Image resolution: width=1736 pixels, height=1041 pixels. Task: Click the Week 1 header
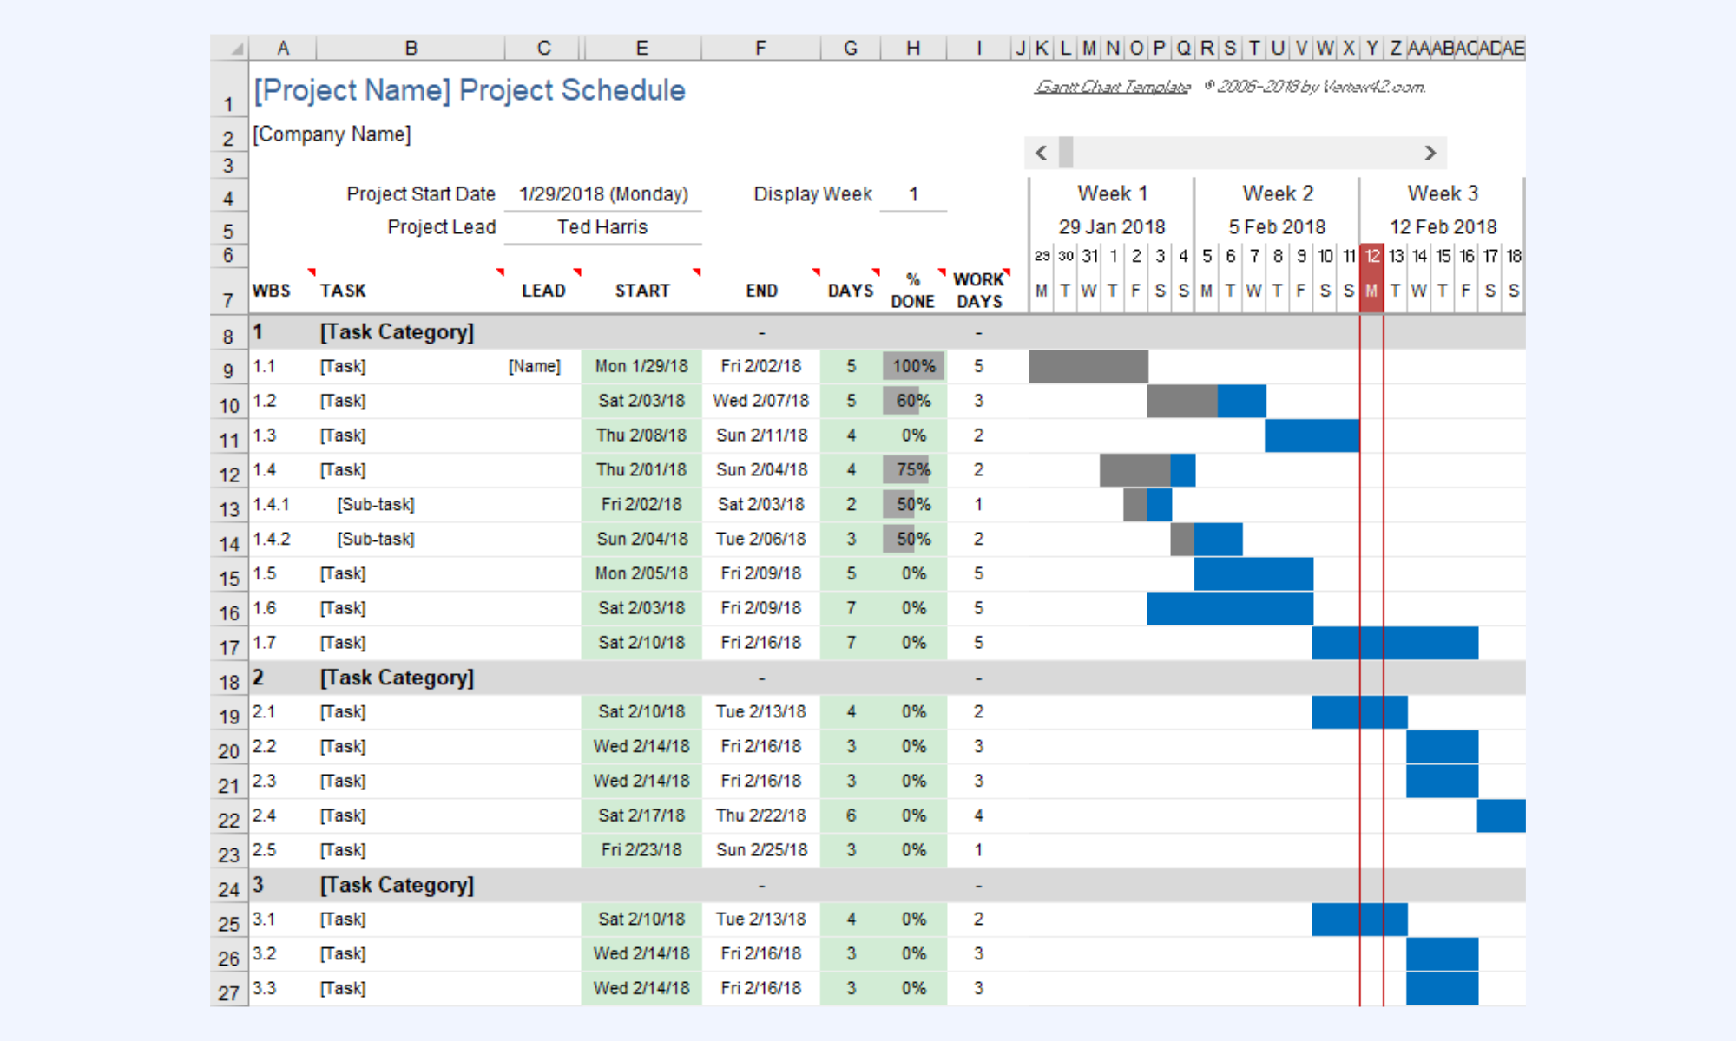(x=1112, y=193)
